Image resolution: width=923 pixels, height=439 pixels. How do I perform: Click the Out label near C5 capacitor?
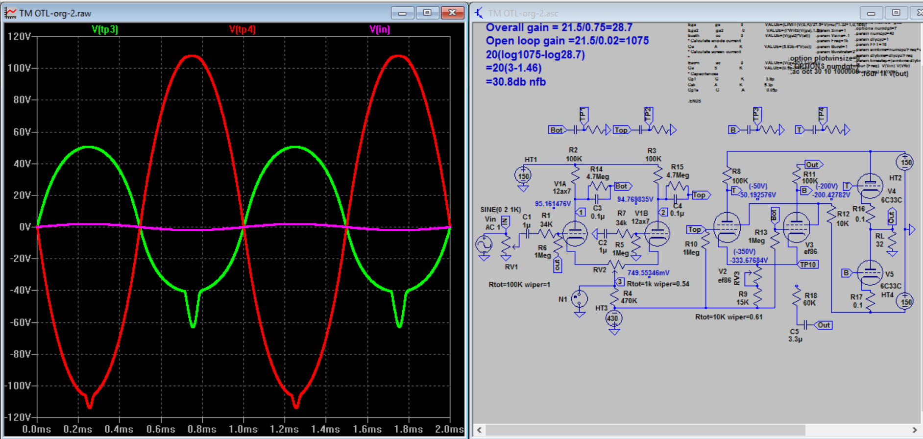[x=824, y=325]
